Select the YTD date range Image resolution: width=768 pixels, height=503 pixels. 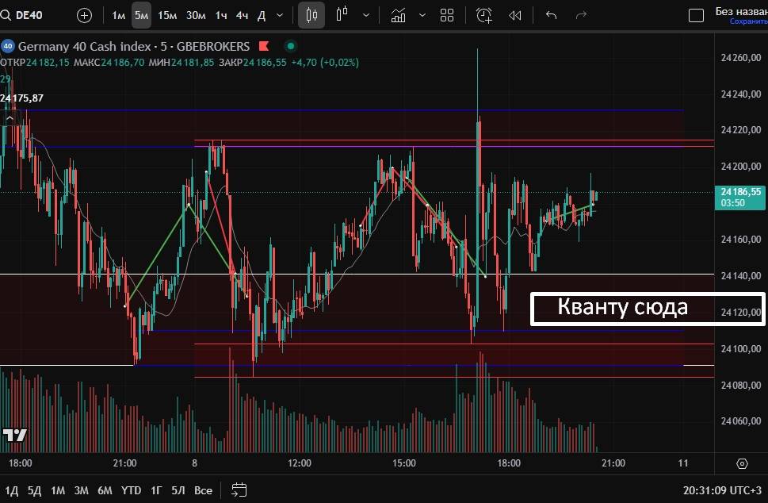(x=131, y=490)
